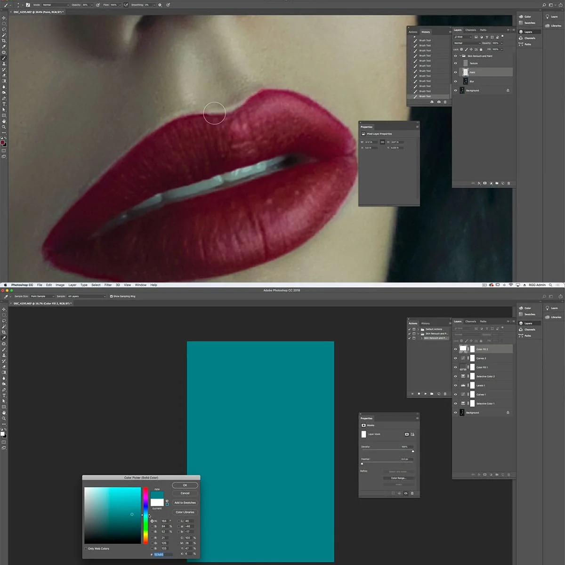Click the Levels 1 adjustment layer icon
565x565 pixels.
click(x=463, y=385)
